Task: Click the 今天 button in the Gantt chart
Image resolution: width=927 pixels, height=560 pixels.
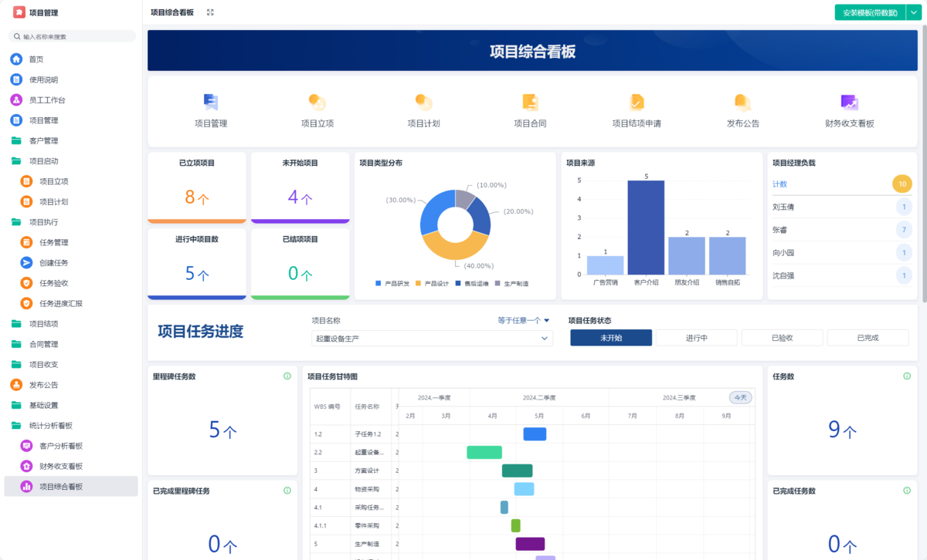Action: [739, 396]
